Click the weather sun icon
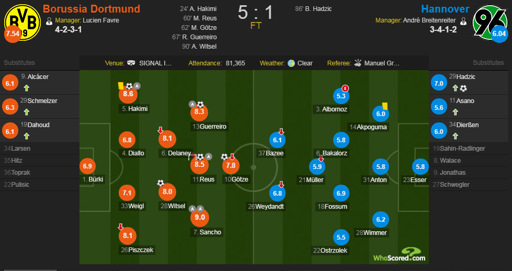Screen dimensions: 512x271 pos(291,63)
